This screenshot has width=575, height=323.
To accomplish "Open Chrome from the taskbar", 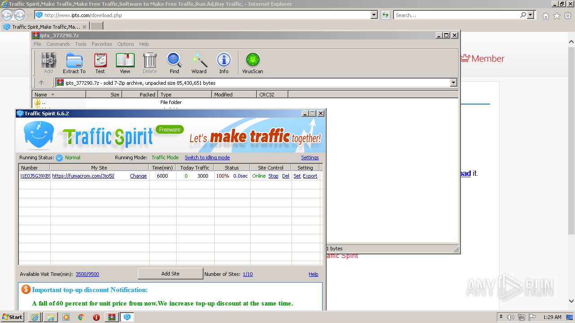I will point(81,317).
